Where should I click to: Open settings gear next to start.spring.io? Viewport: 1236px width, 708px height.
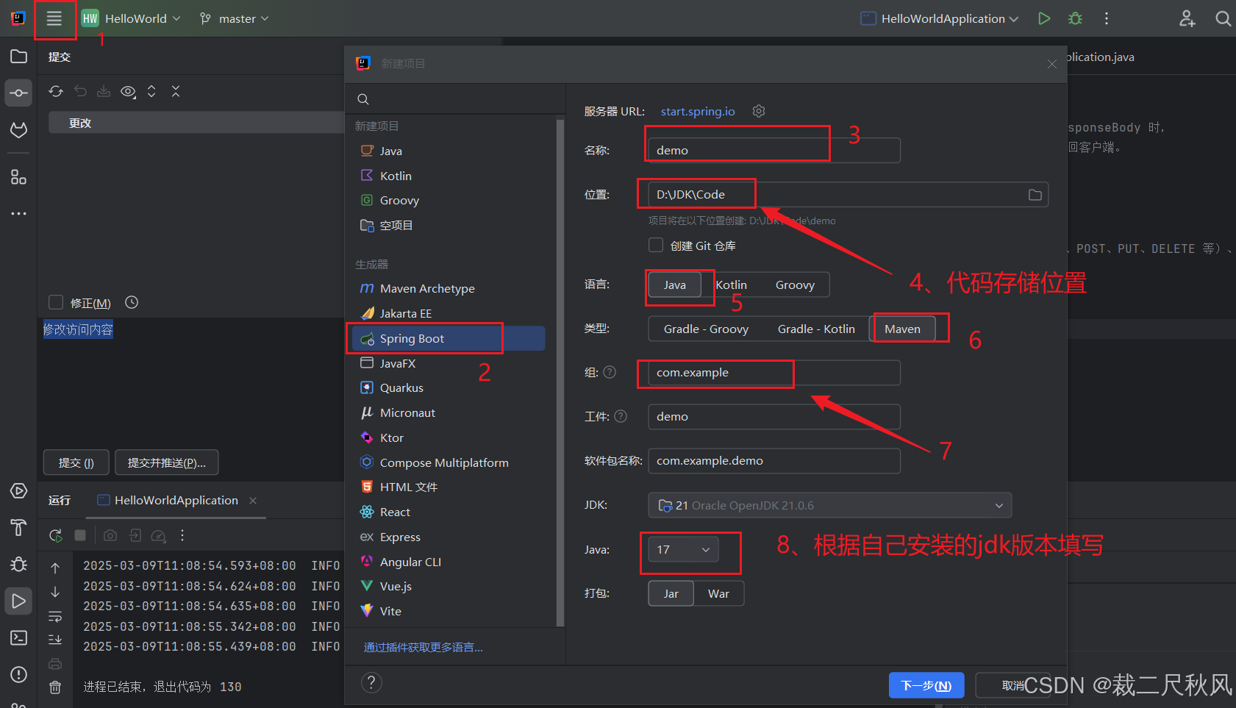(759, 111)
